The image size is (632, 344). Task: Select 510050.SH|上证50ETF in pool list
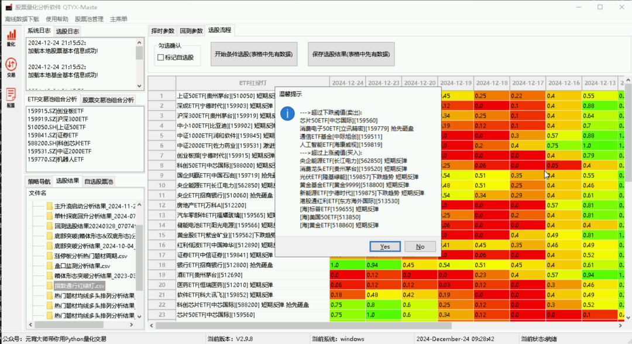point(56,127)
